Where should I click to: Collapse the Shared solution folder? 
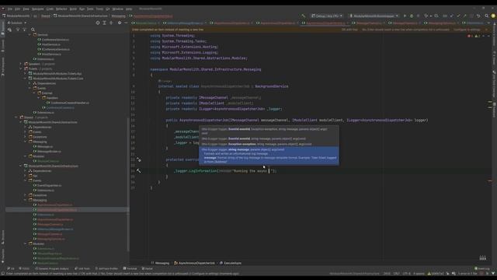click(x=16, y=117)
